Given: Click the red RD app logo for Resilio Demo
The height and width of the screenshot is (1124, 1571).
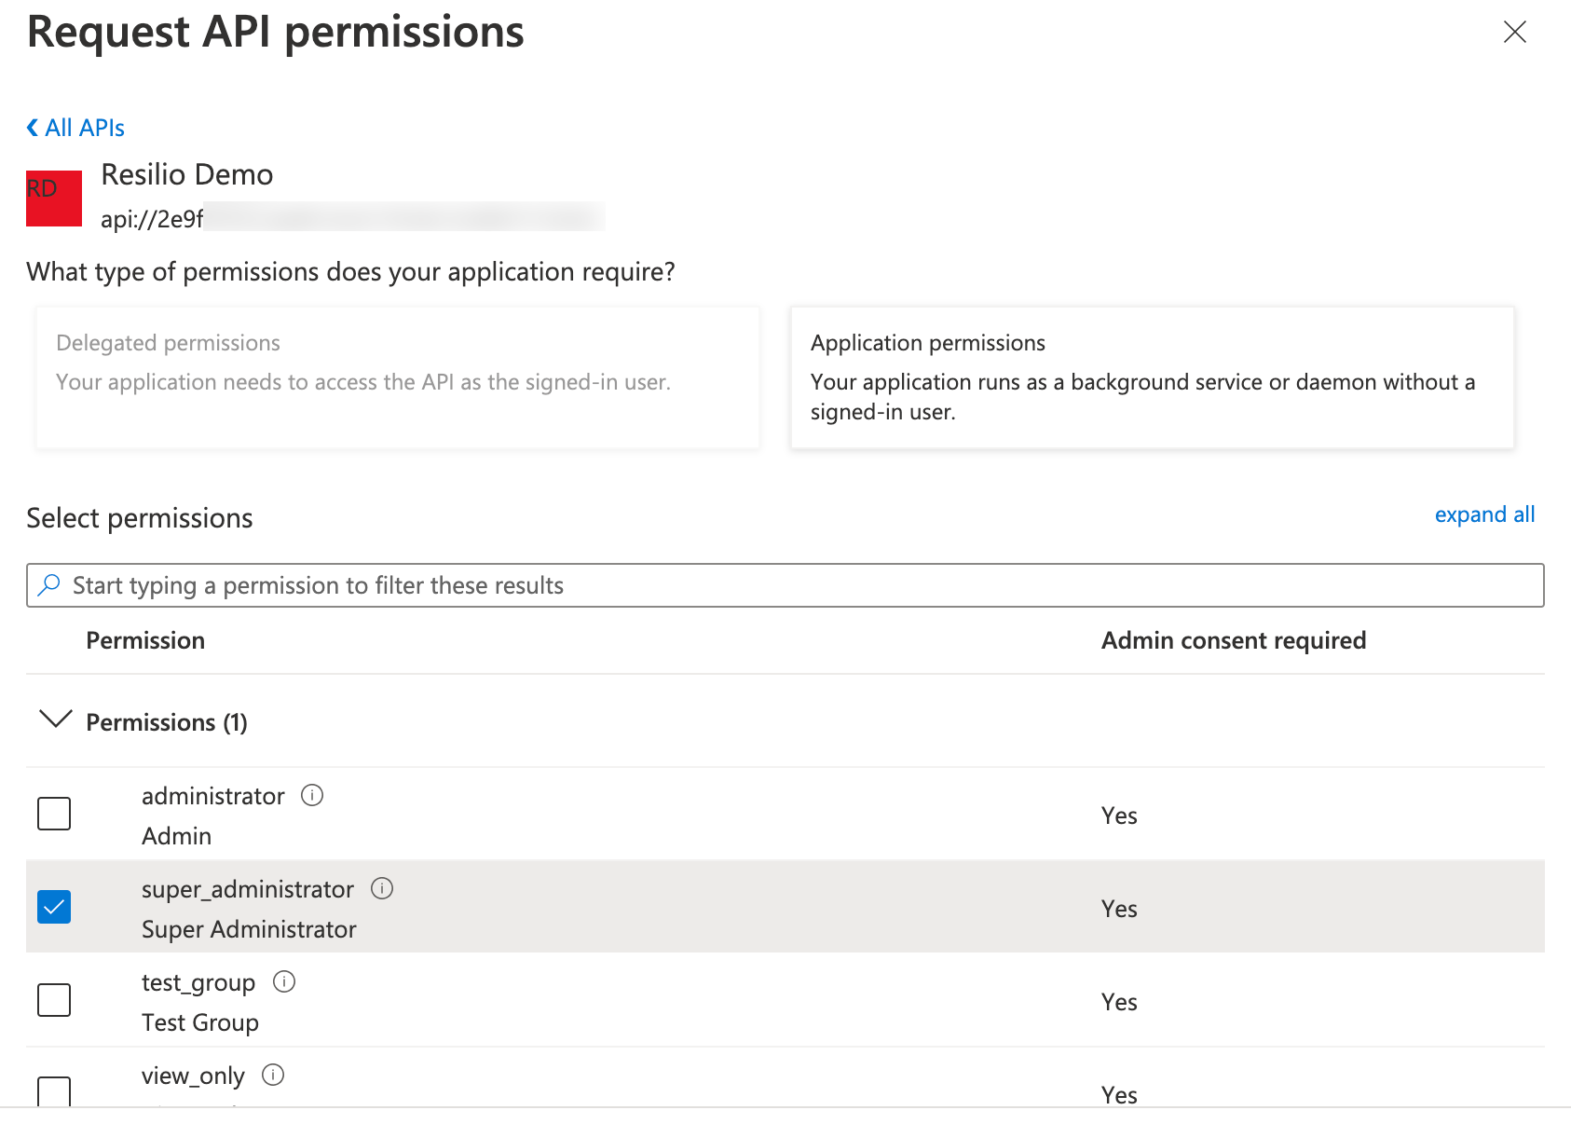Looking at the screenshot, I should click(53, 197).
